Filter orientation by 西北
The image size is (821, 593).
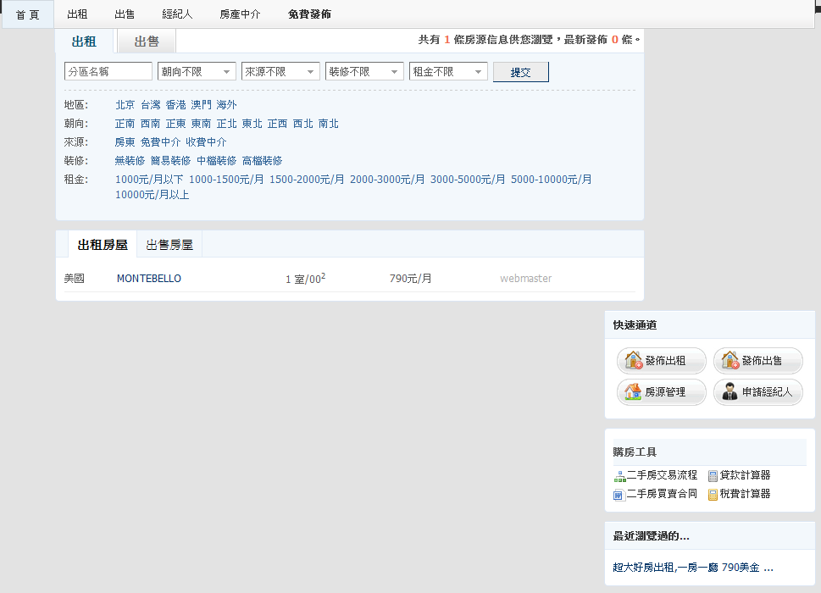coord(303,124)
